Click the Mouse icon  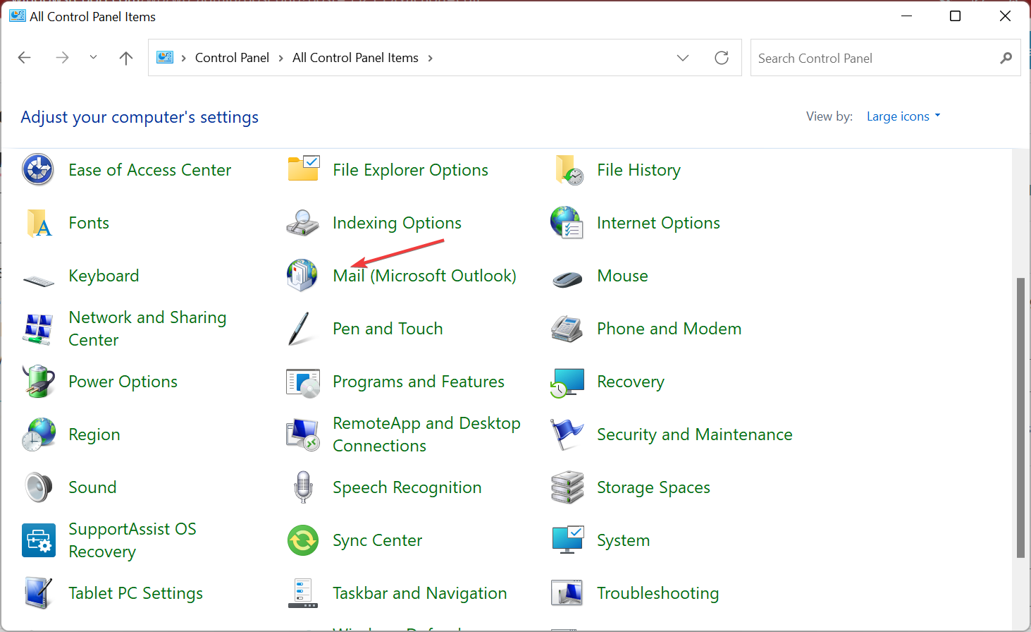[x=567, y=279]
